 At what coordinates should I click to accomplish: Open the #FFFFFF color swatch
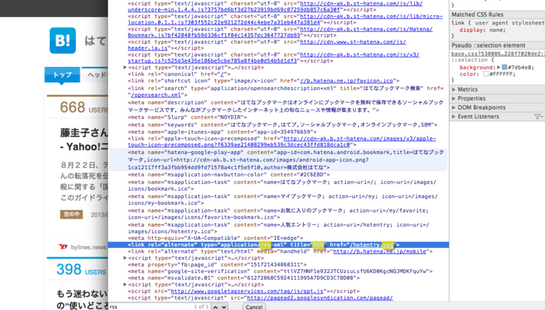click(486, 74)
